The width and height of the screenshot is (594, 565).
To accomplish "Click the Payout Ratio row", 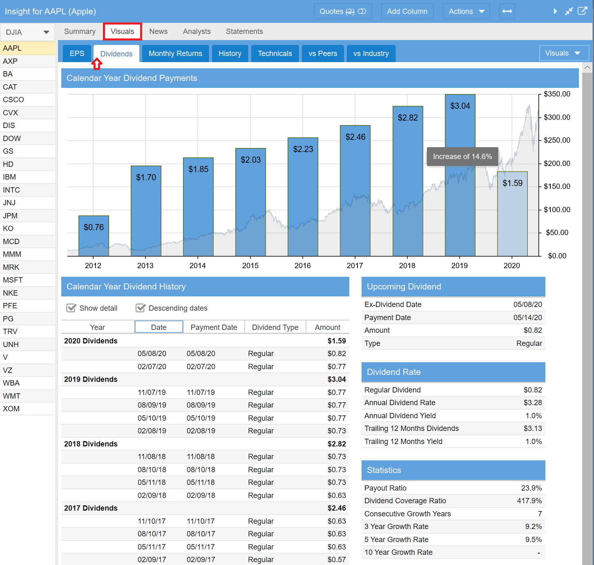I will [x=453, y=488].
